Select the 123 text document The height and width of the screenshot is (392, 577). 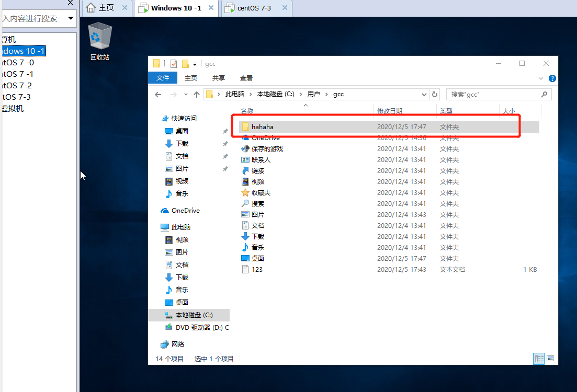[389, 270]
